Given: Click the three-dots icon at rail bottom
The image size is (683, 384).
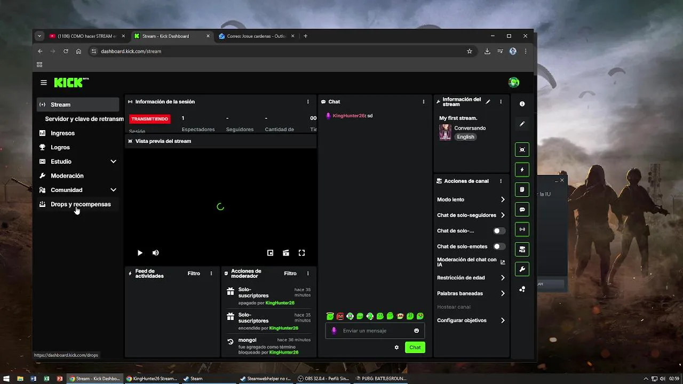Looking at the screenshot, I should [x=522, y=289].
